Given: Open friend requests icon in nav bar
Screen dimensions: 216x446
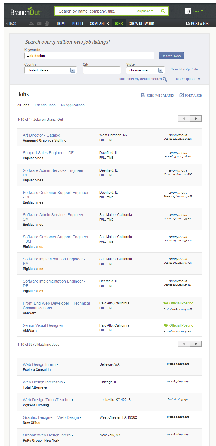Looking at the screenshot, I should (32, 24).
